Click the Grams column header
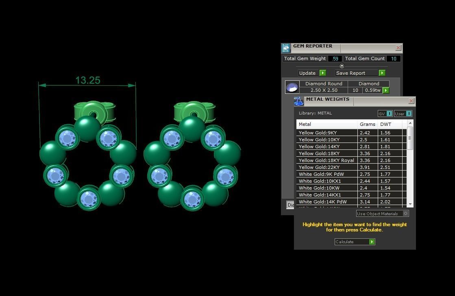 coord(367,124)
